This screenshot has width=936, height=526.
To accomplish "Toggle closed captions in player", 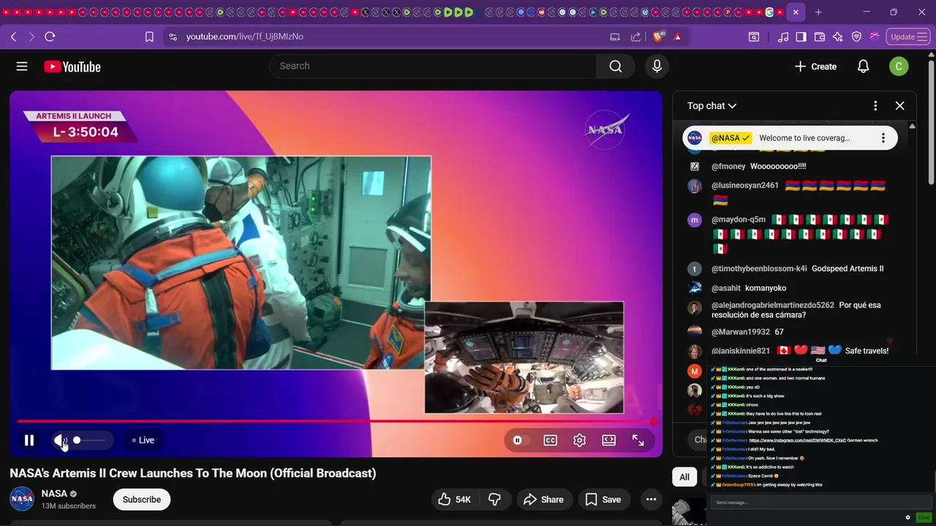I will point(550,440).
